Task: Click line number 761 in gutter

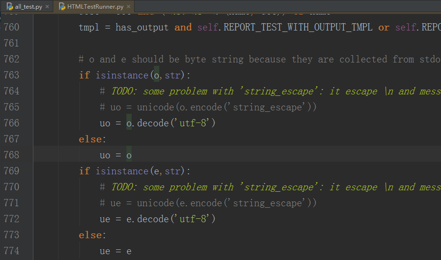Action: click(x=12, y=44)
